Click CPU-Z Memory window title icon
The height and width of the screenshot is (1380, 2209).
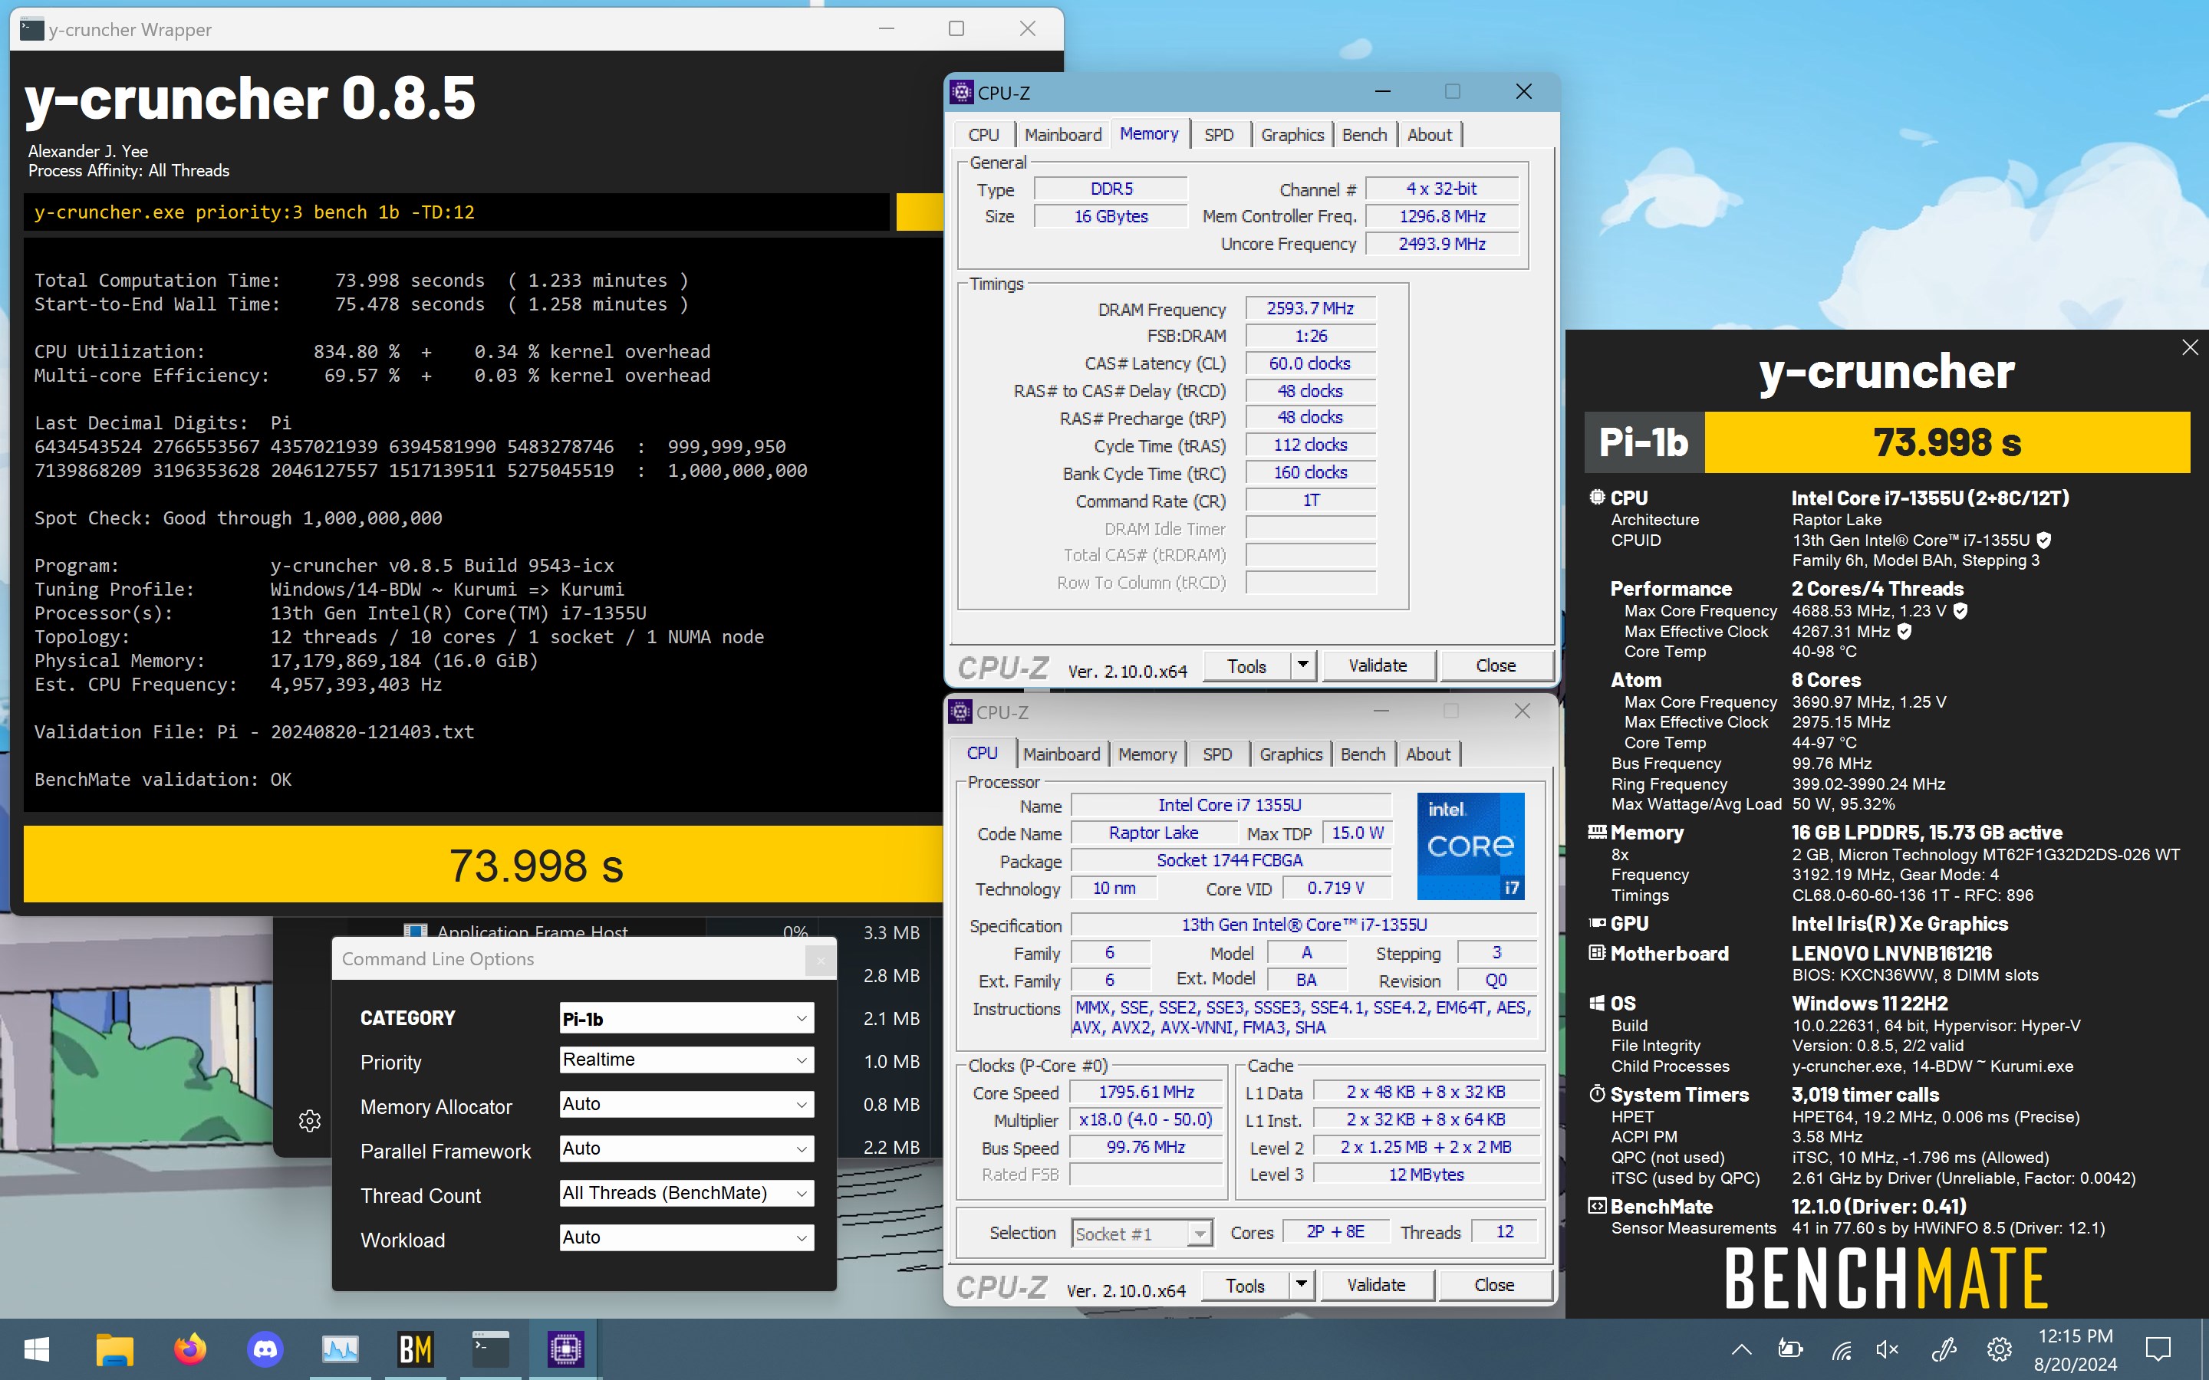pyautogui.click(x=960, y=92)
